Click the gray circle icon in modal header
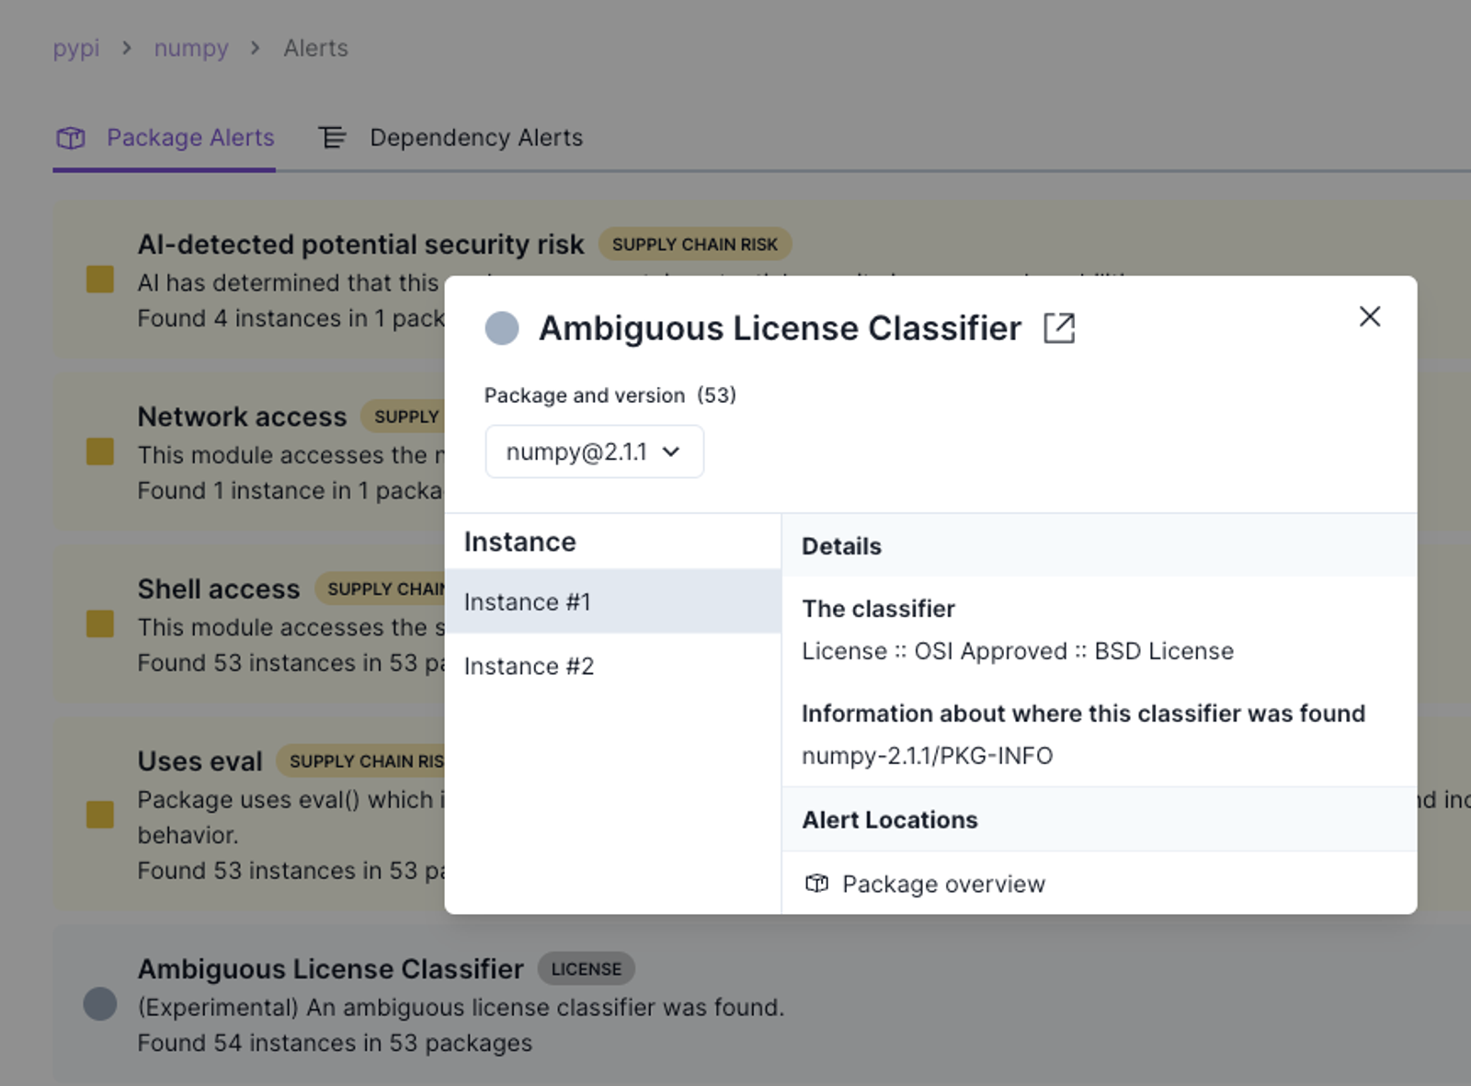 [502, 328]
